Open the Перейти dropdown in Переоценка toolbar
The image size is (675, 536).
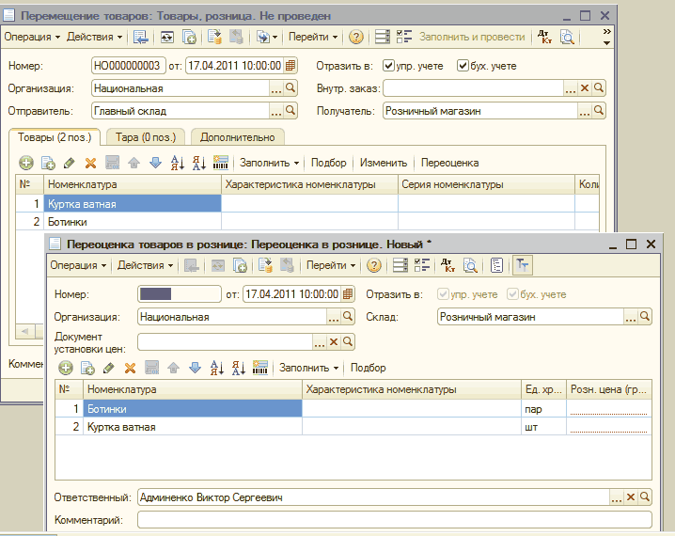click(331, 266)
